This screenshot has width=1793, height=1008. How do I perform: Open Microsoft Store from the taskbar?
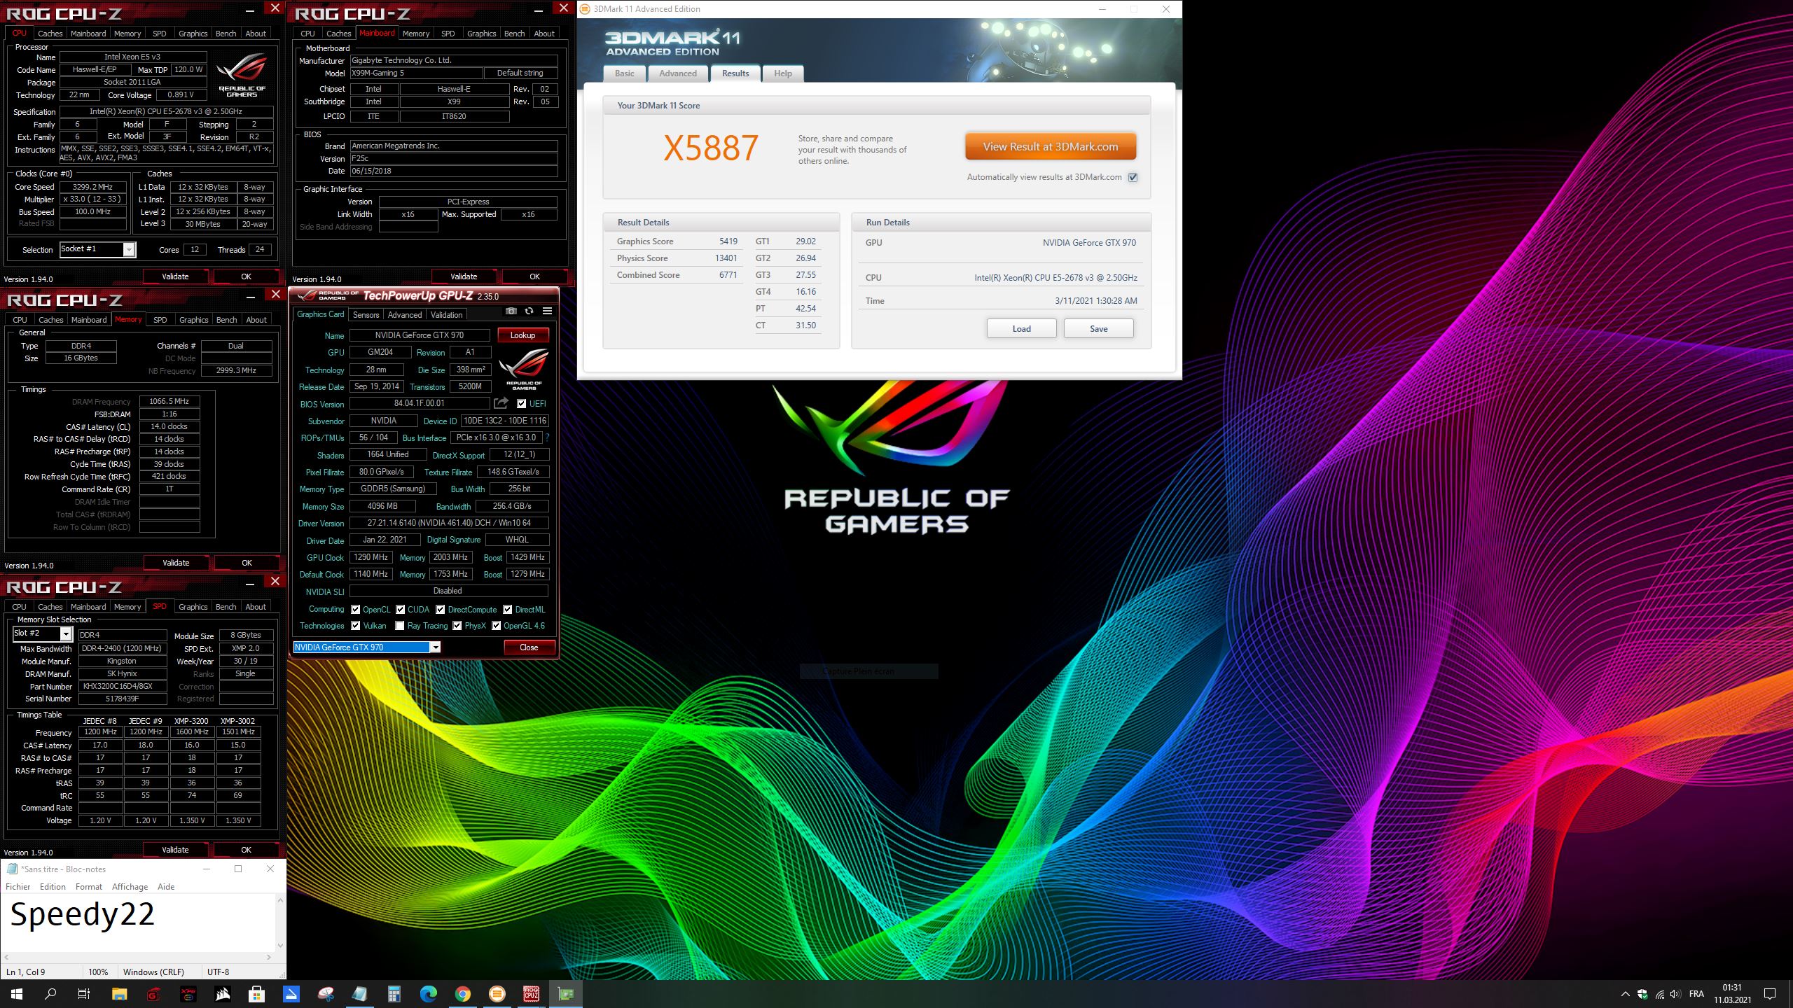256,994
